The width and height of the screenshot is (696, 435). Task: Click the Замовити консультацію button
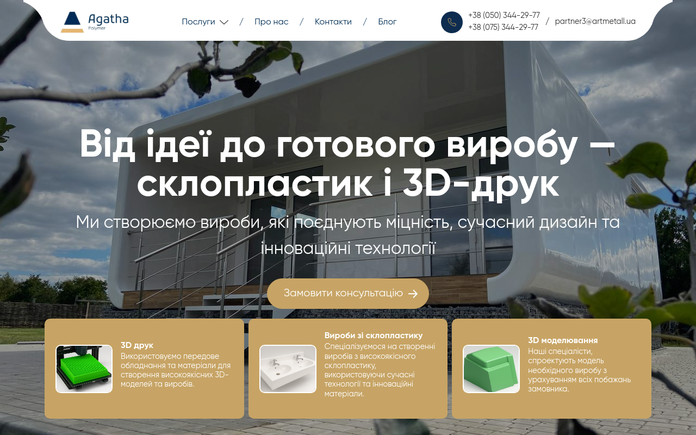coord(348,294)
